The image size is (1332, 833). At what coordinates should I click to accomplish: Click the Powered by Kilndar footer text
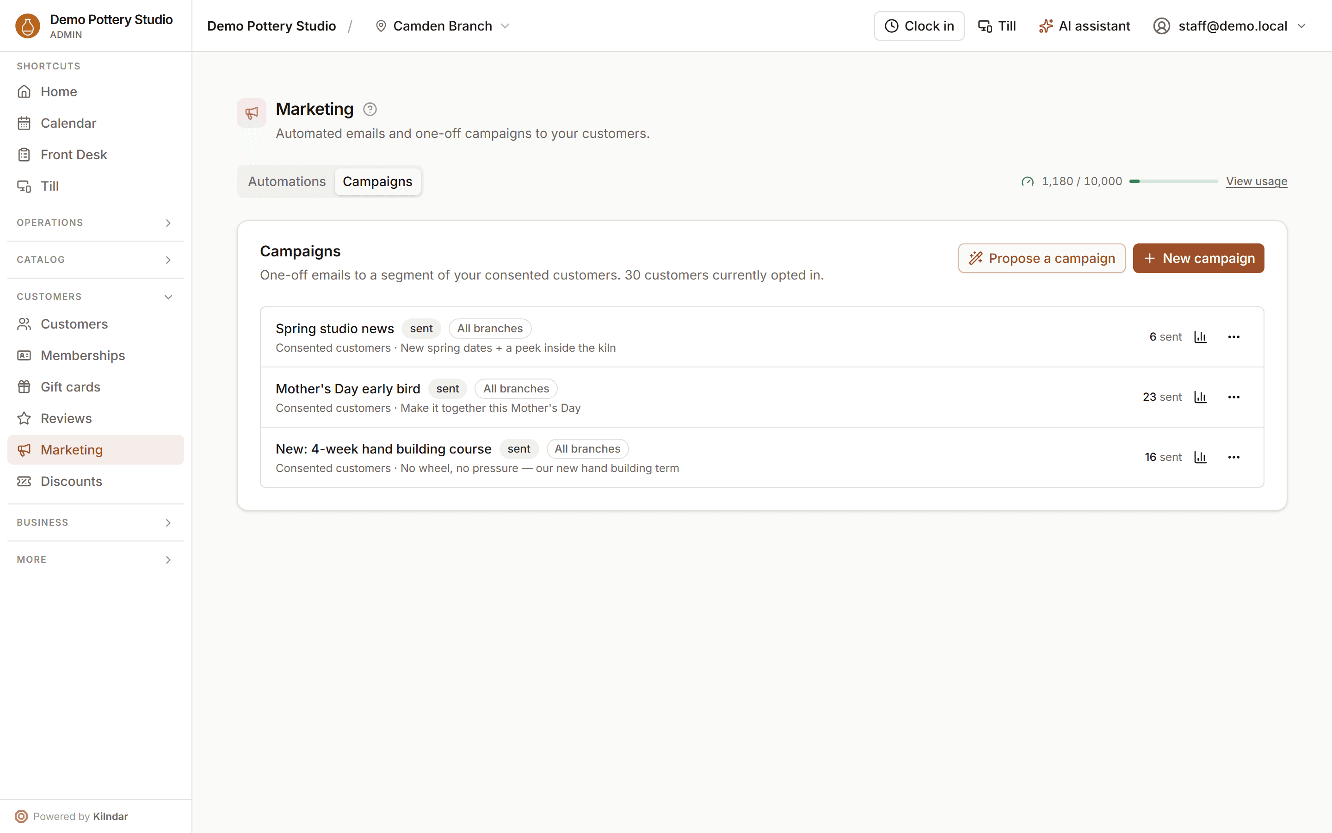(80, 816)
